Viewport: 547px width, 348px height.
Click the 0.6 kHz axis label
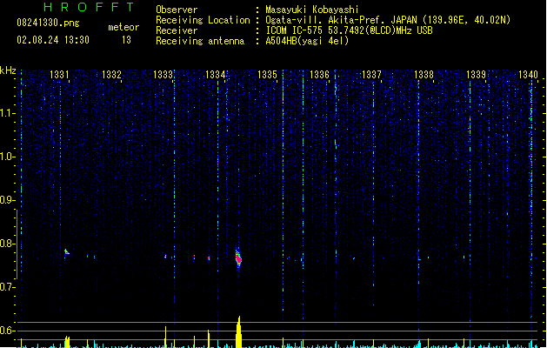(7, 331)
